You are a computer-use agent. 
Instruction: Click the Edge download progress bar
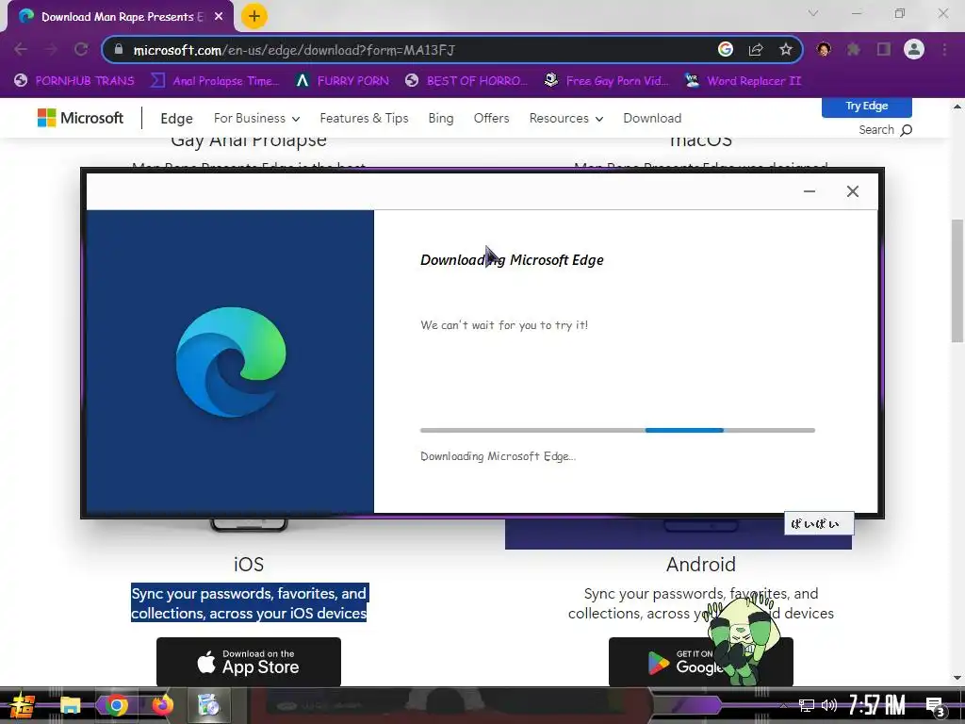tap(617, 430)
